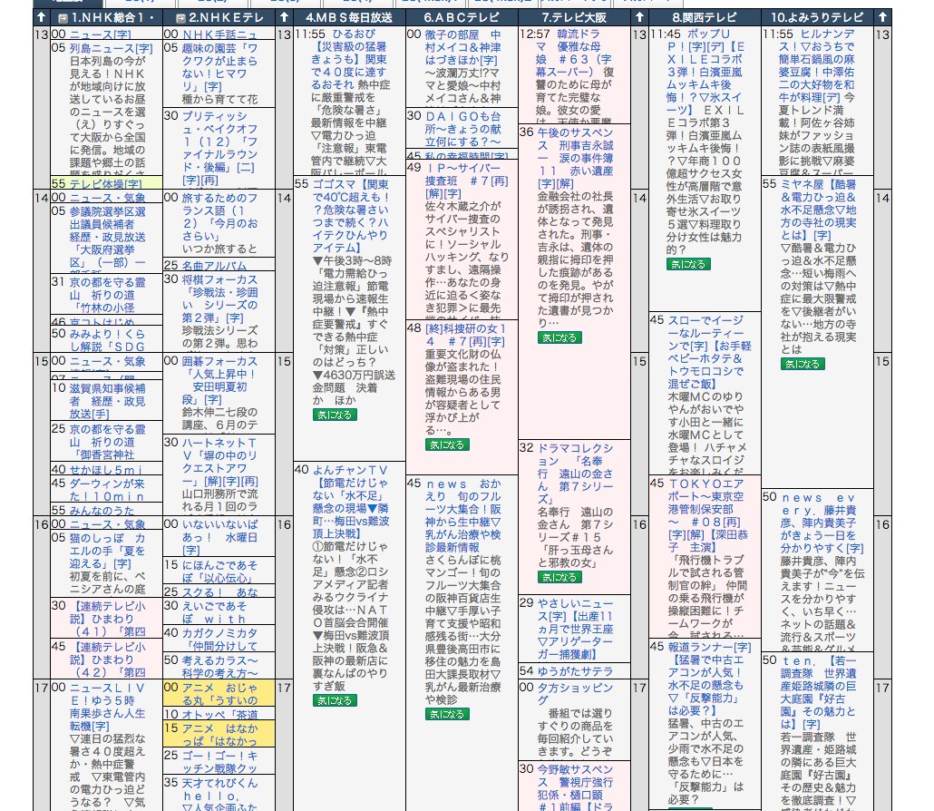The image size is (934, 811).
Task: Open 徹子の部屋 program link
Action: coord(462,47)
